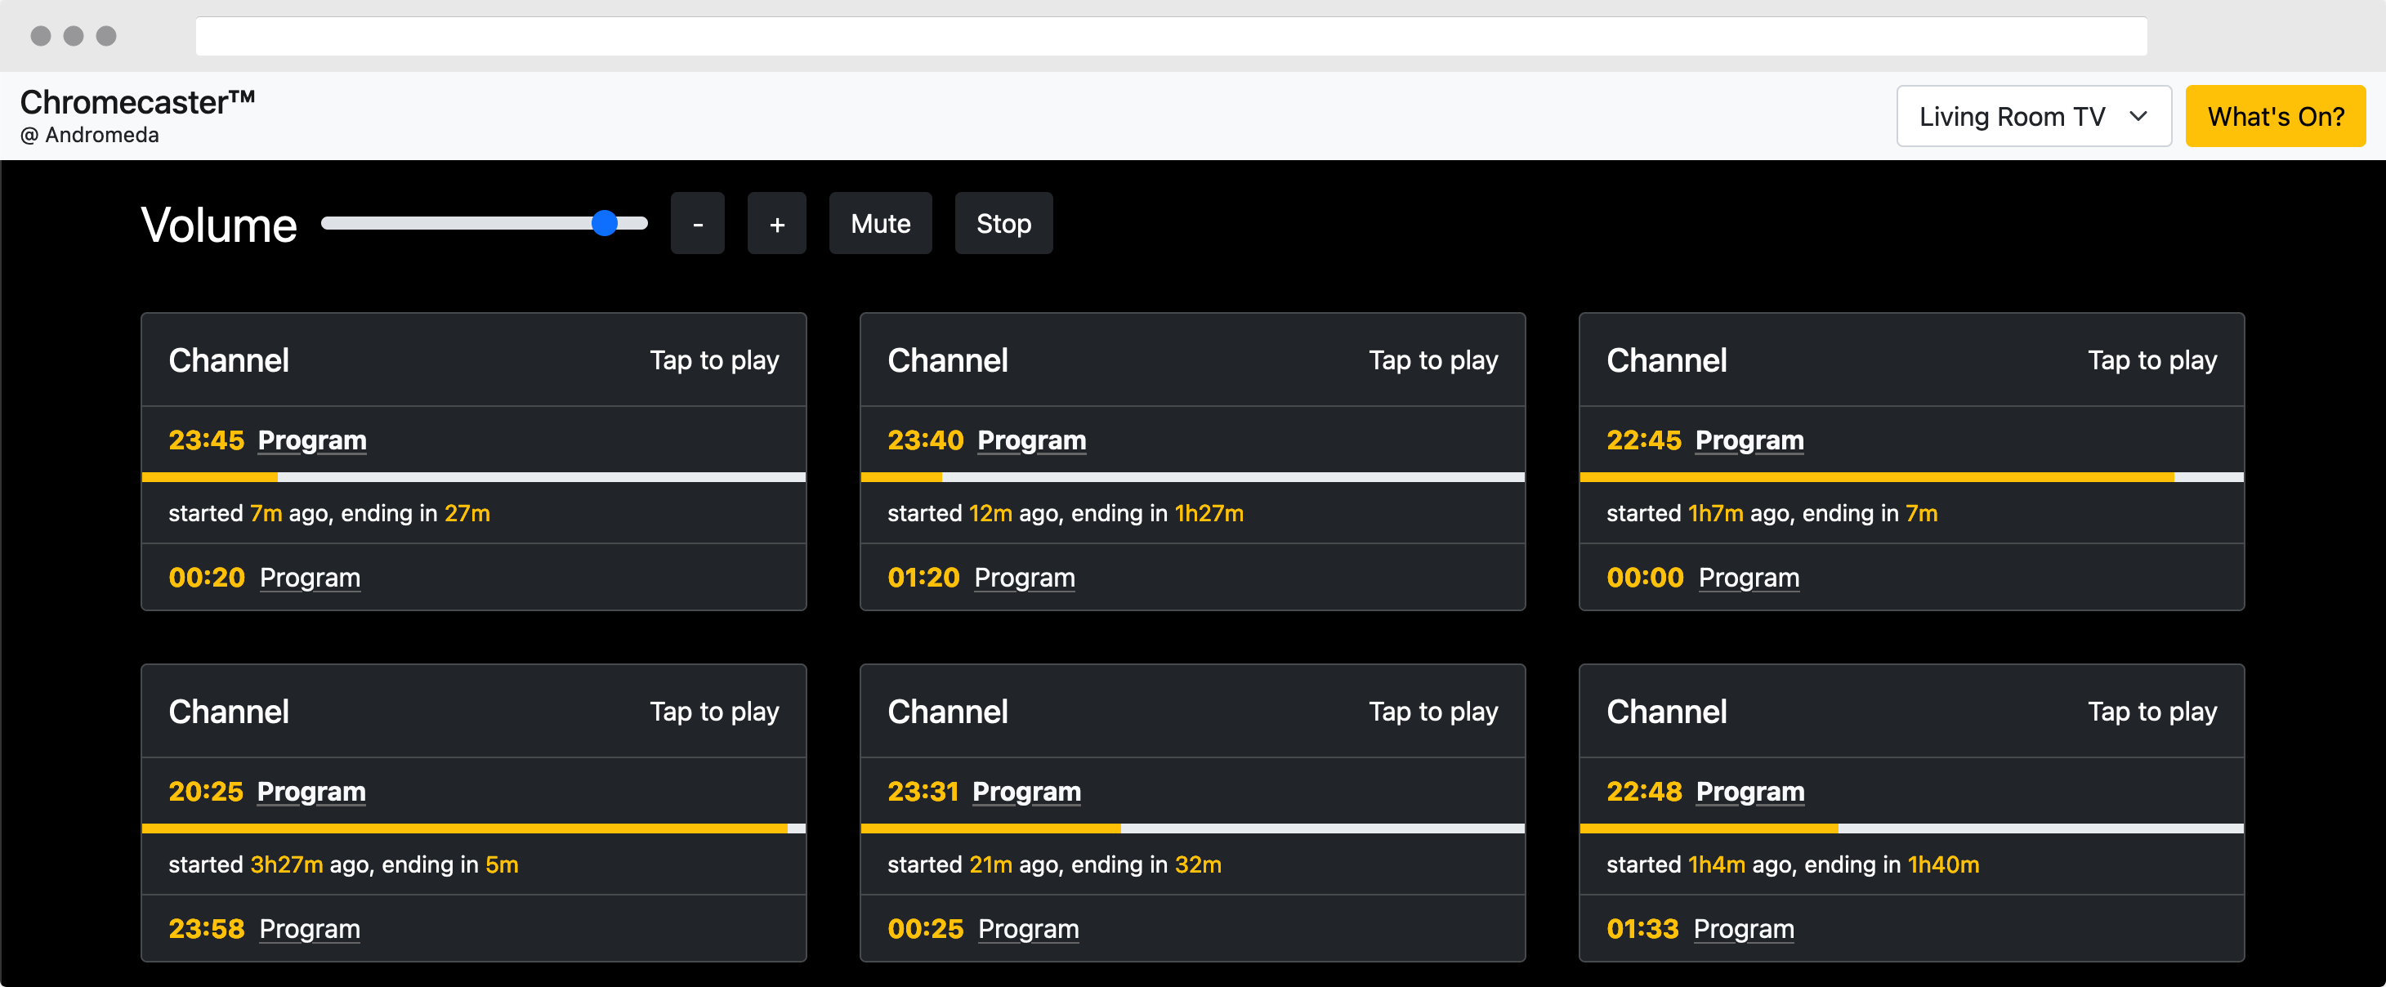
Task: Tap to play the channel showing 23:31 Program
Action: 1433,711
